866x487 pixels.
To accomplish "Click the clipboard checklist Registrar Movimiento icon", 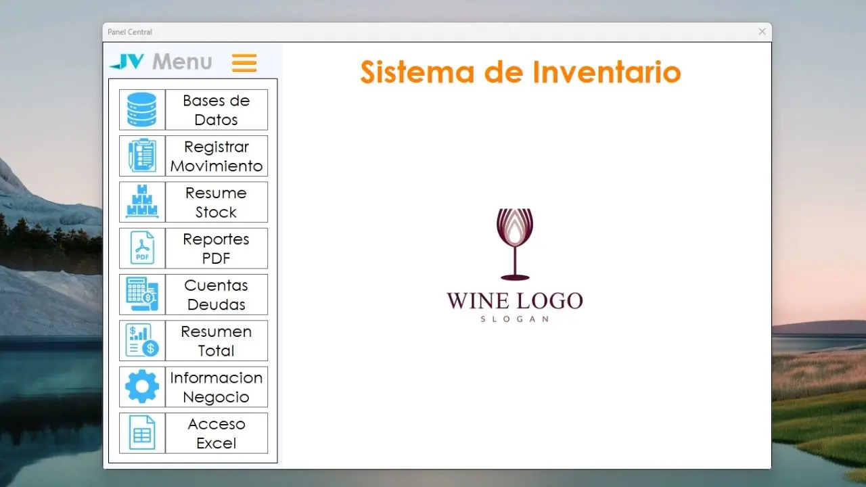I will click(x=142, y=156).
